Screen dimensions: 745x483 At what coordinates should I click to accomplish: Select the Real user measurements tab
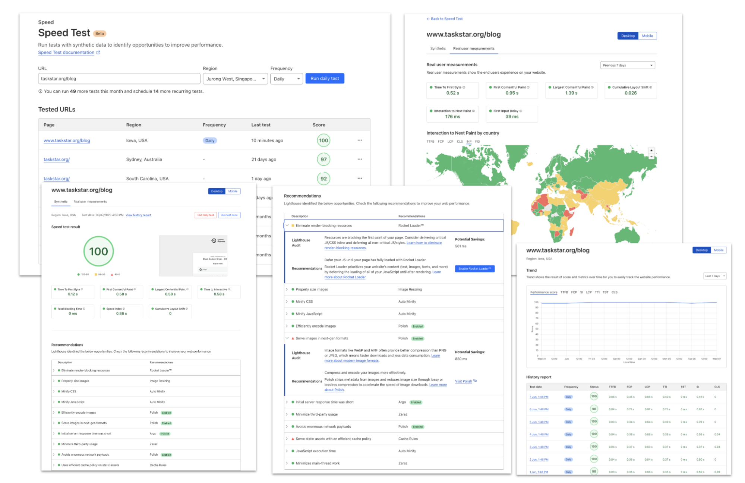pos(472,48)
